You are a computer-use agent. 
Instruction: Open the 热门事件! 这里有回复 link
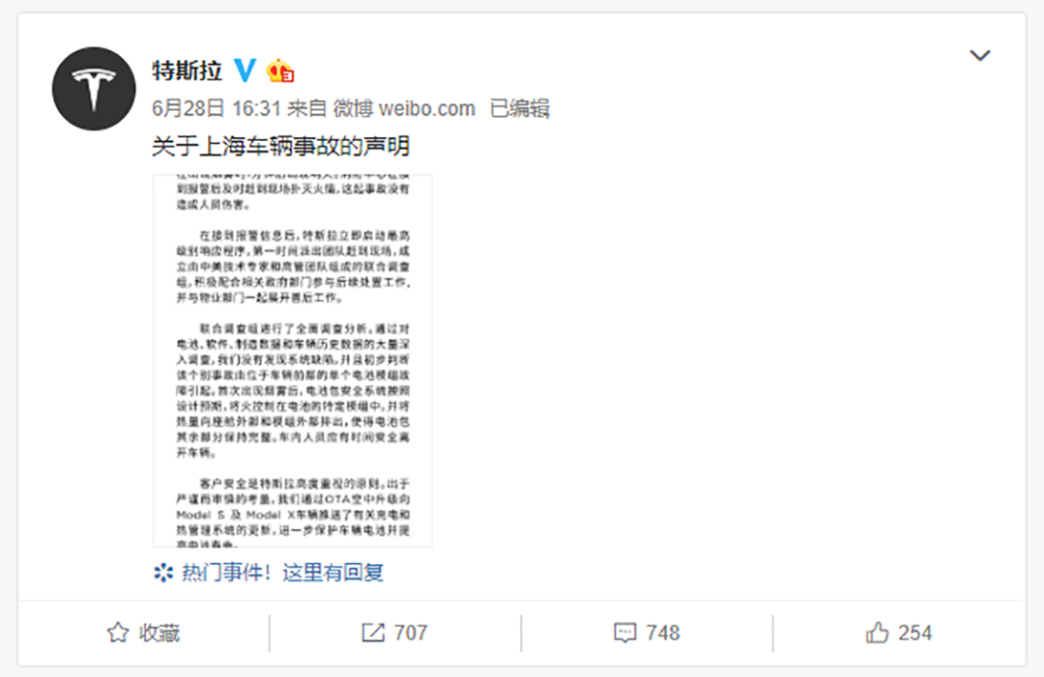[283, 573]
